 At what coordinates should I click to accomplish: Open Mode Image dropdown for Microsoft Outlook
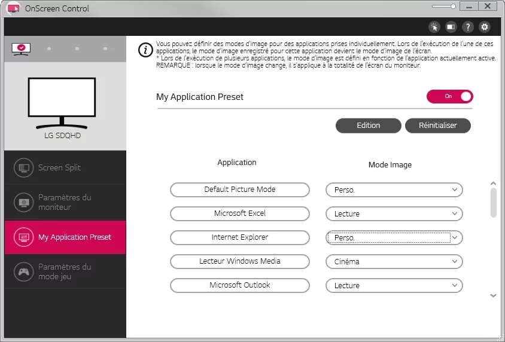point(394,285)
